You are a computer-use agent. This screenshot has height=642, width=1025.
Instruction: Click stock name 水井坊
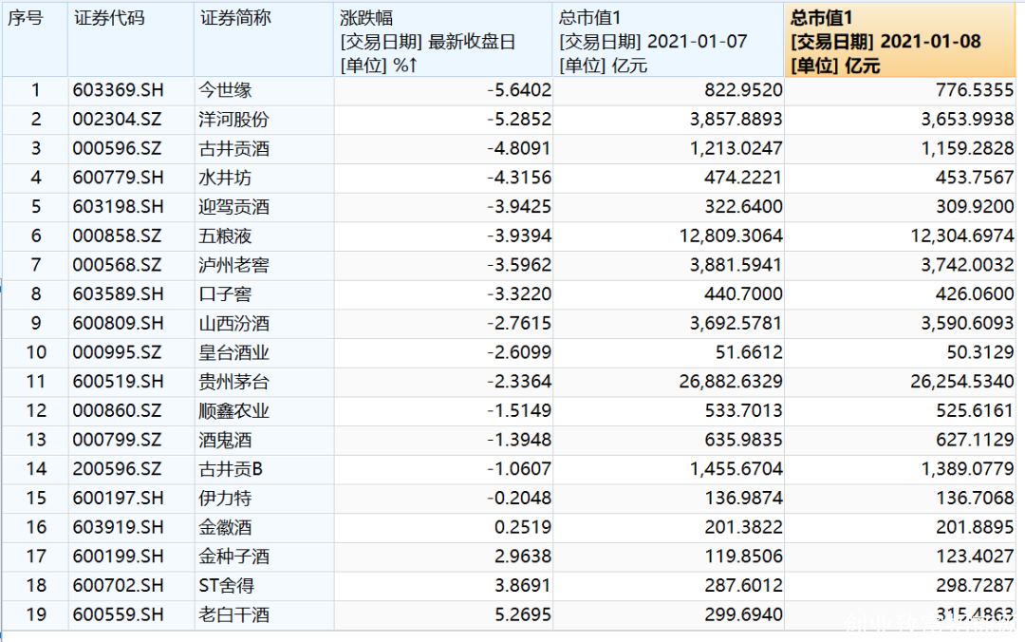225,178
